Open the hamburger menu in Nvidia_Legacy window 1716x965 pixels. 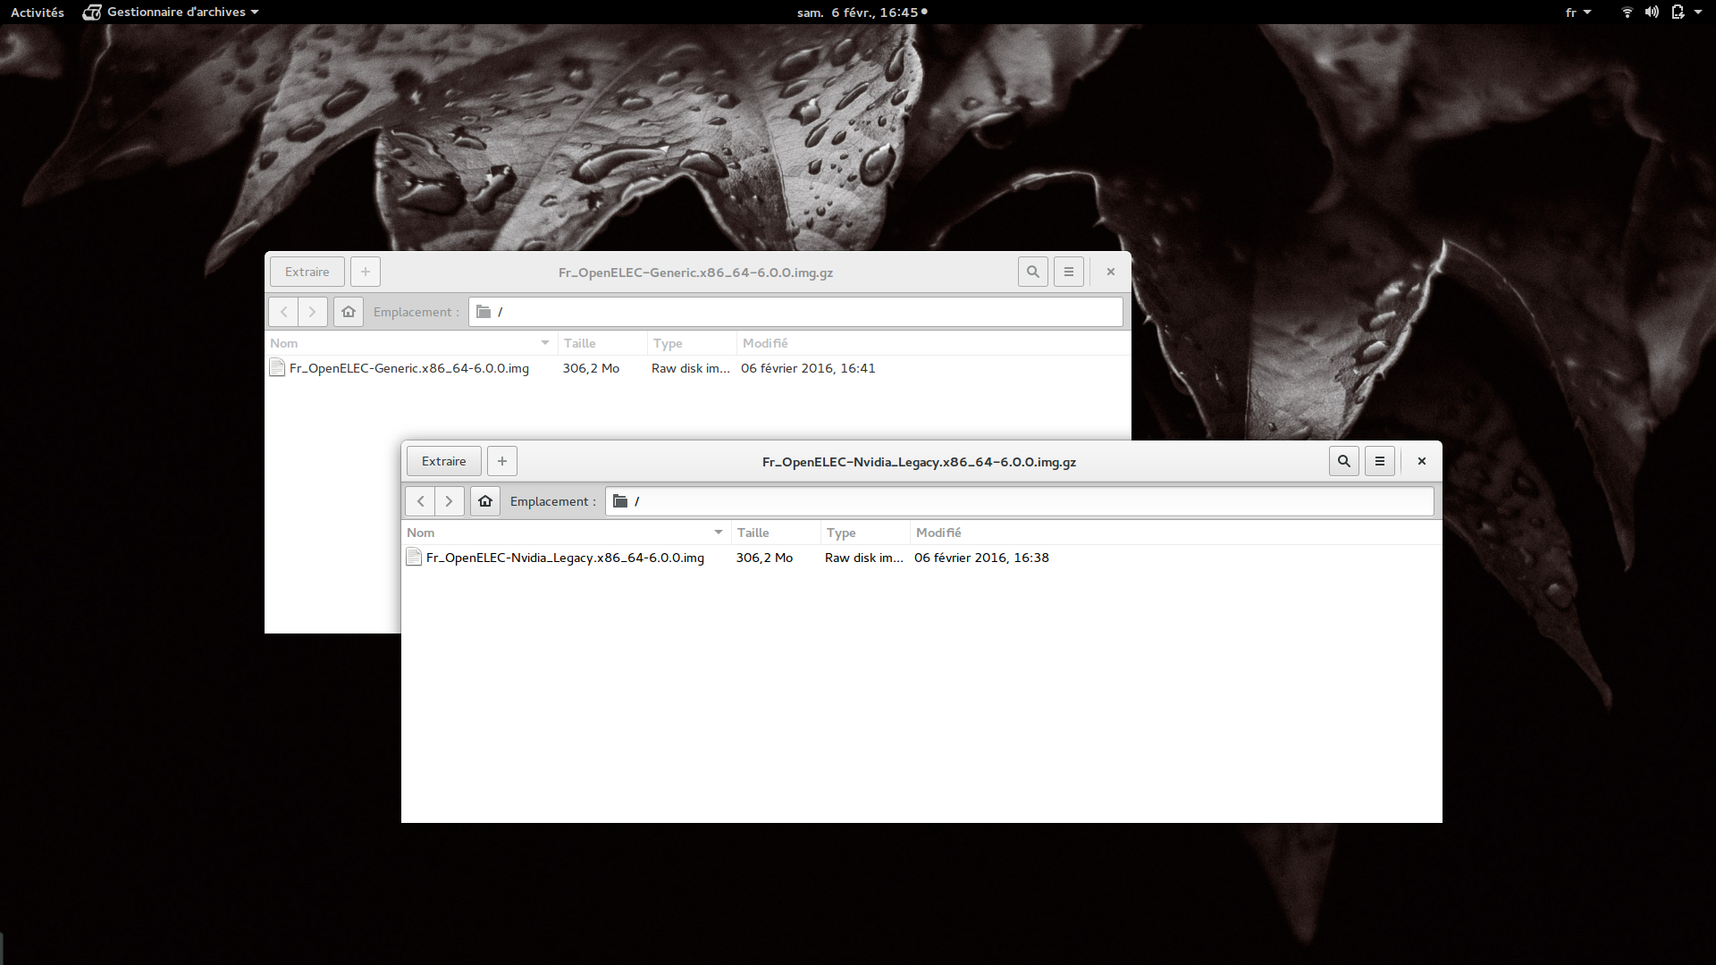[1380, 461]
